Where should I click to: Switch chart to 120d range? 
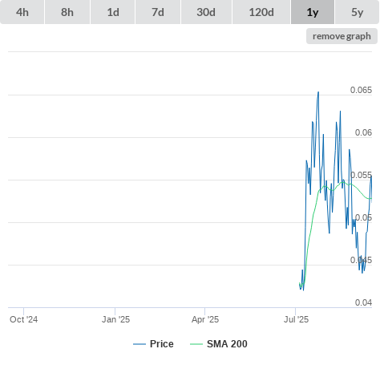coord(261,12)
